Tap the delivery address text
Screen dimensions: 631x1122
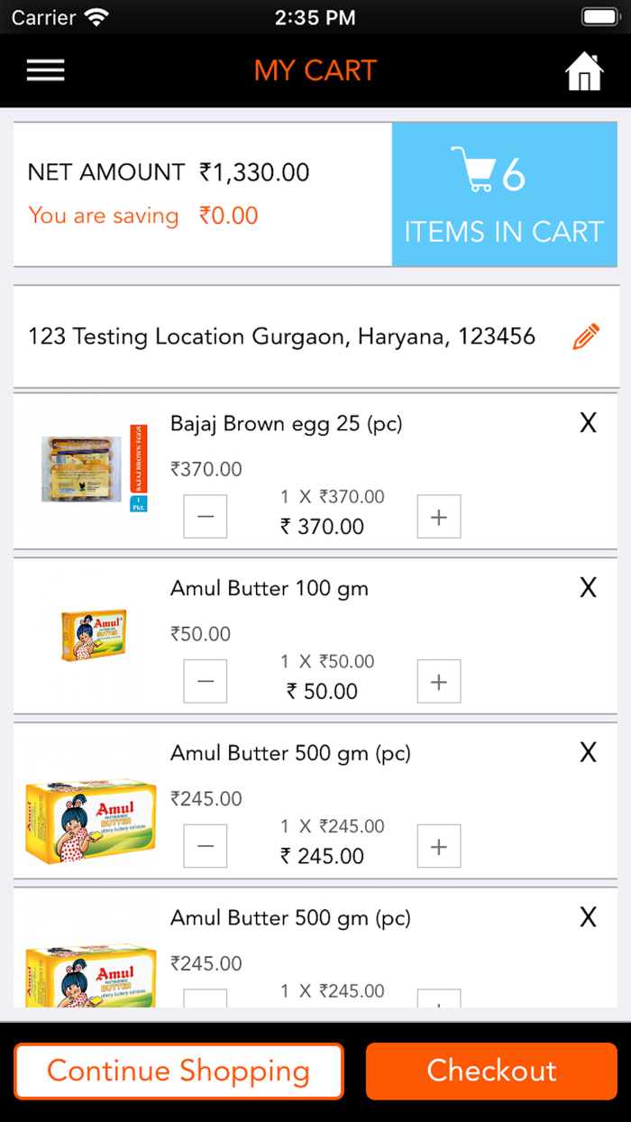[x=281, y=337]
